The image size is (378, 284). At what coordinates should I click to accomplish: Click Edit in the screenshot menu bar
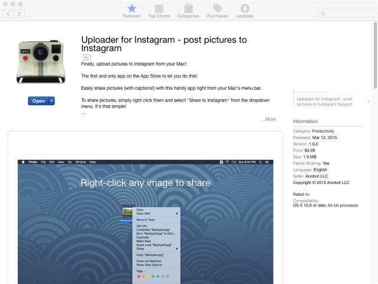[x=52, y=162]
